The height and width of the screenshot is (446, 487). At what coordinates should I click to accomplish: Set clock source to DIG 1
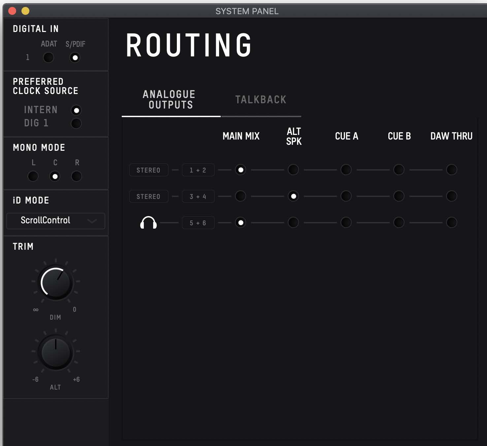point(76,123)
